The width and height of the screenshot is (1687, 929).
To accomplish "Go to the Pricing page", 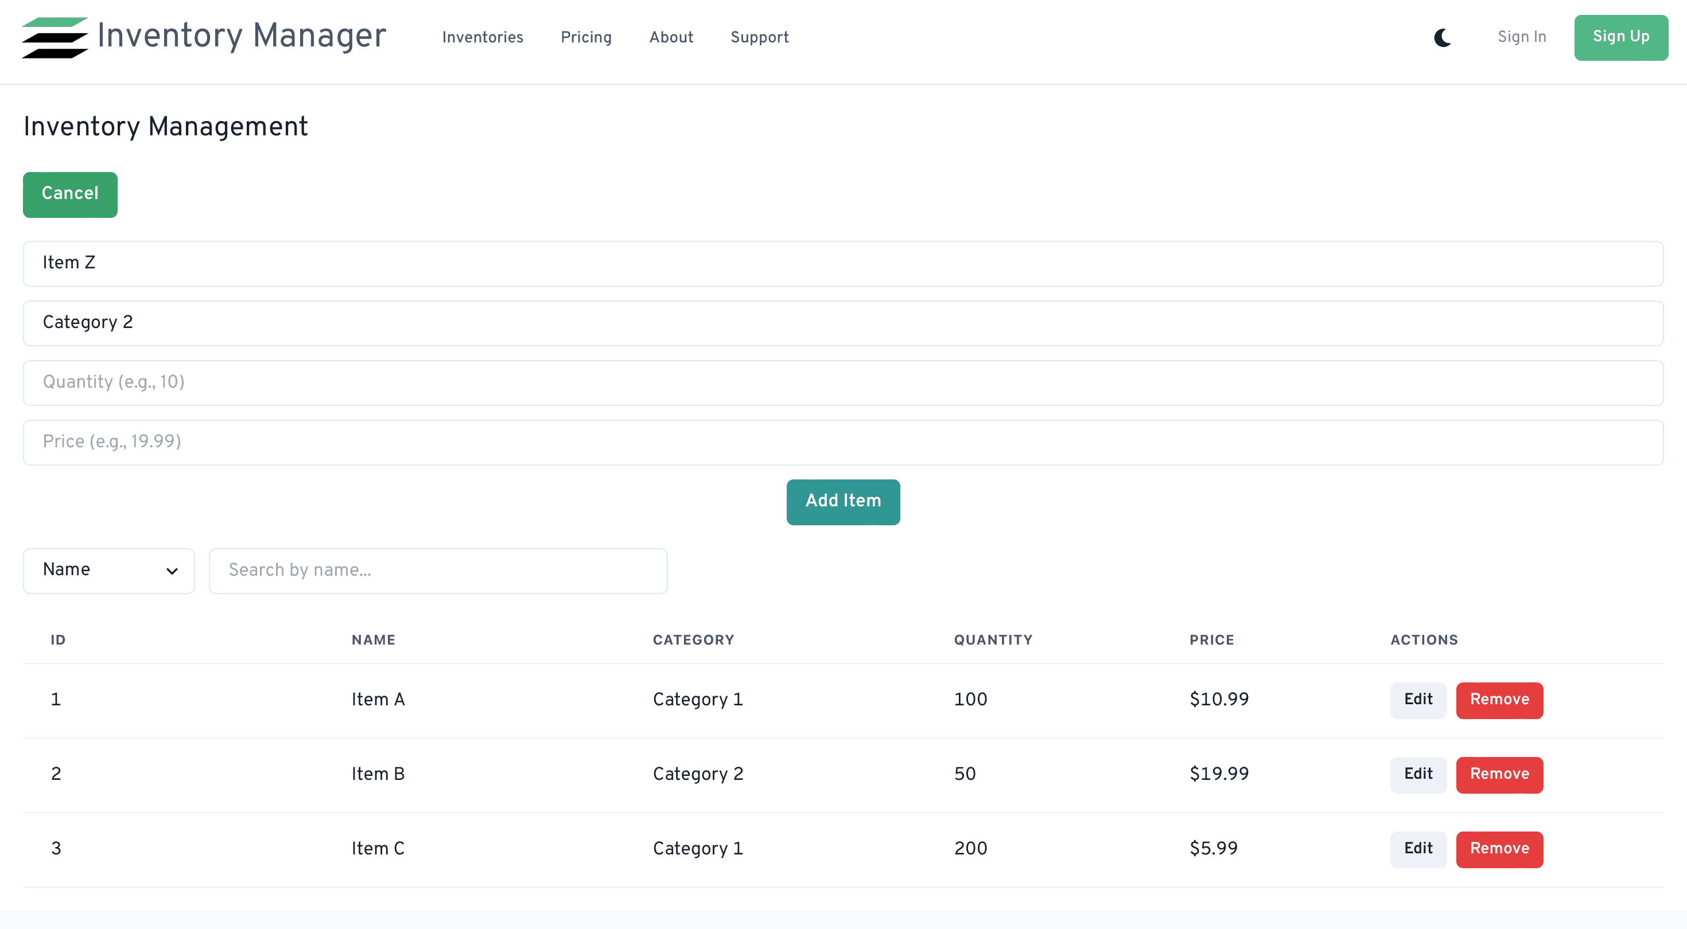I will pos(585,37).
